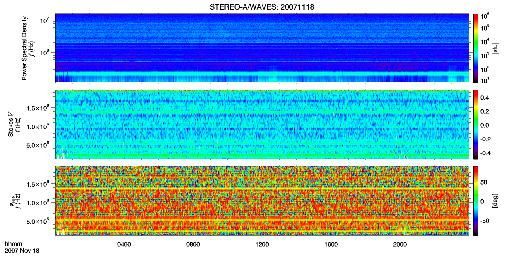This screenshot has height=270, width=524.
Task: Click the 10^7 frequency tick of top panel
Action: point(44,20)
